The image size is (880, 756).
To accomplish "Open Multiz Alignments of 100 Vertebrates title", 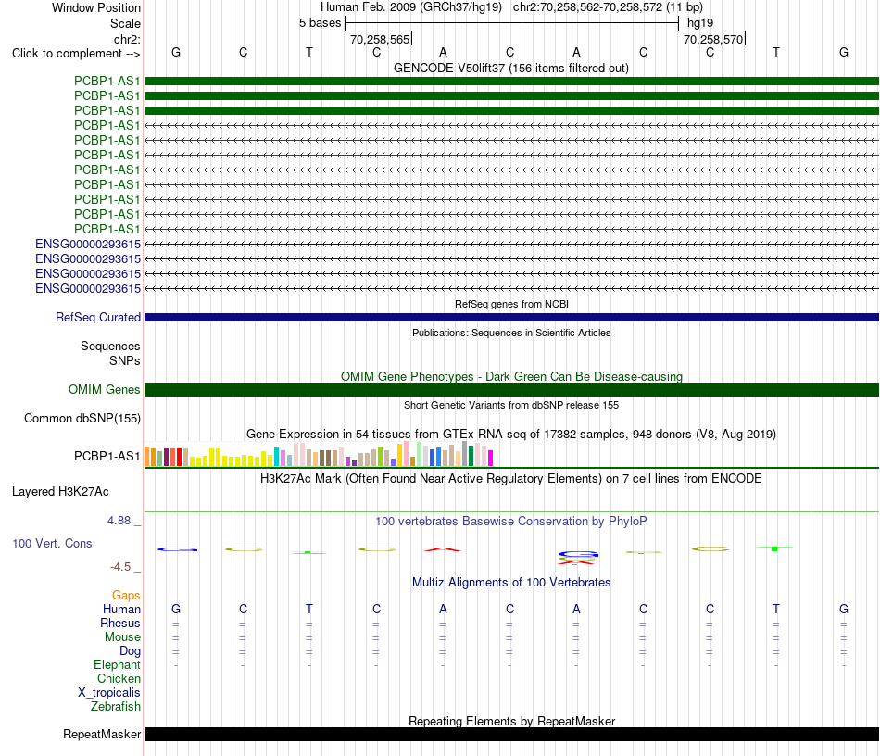I will [511, 583].
